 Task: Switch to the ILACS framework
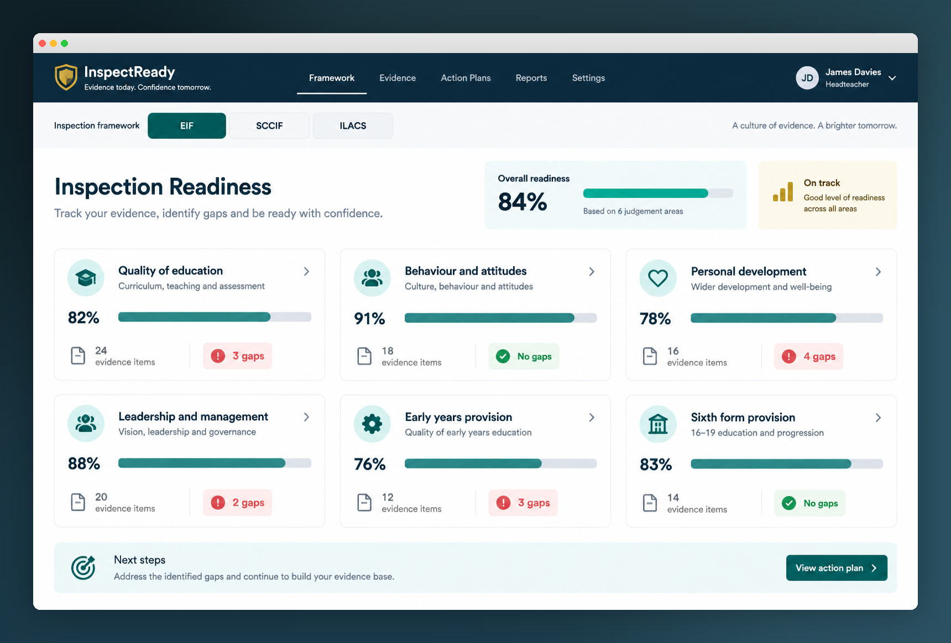click(x=353, y=126)
